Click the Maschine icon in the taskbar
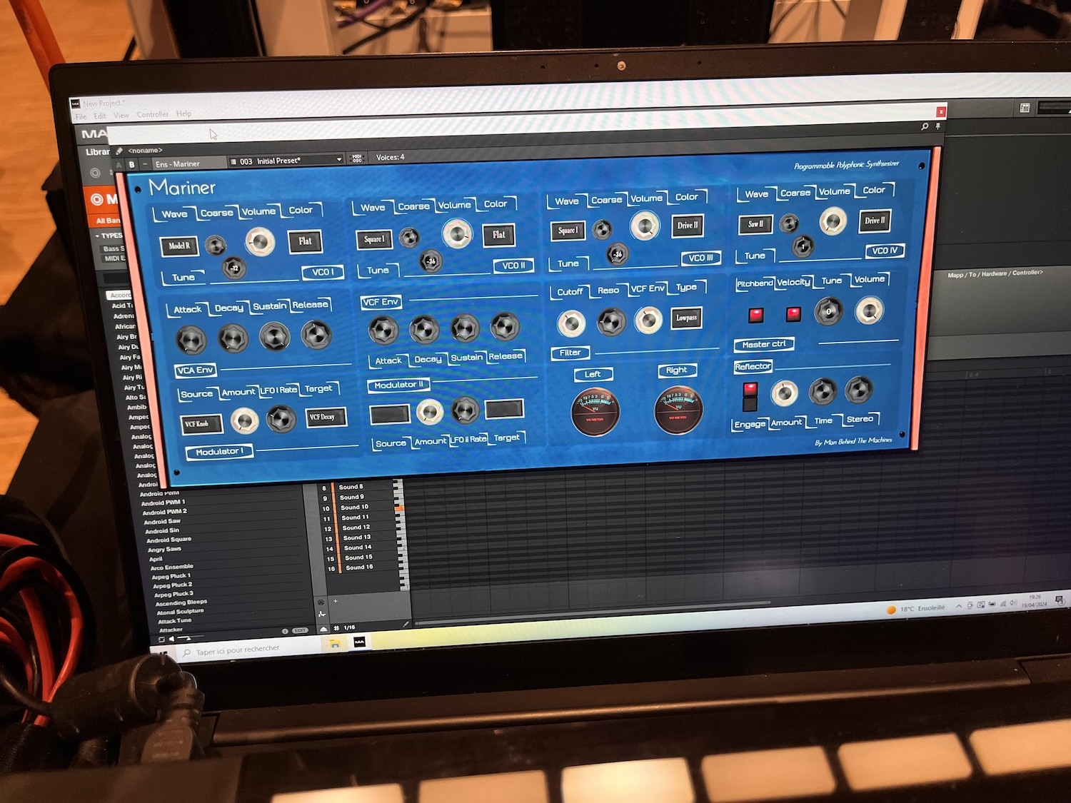The image size is (1071, 803). point(359,642)
